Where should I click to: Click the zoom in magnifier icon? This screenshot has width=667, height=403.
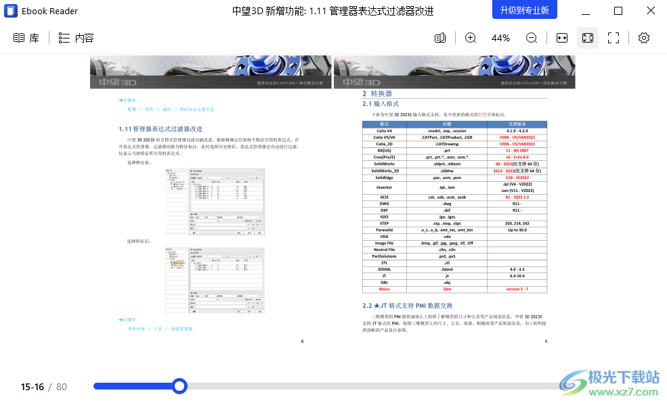click(471, 38)
